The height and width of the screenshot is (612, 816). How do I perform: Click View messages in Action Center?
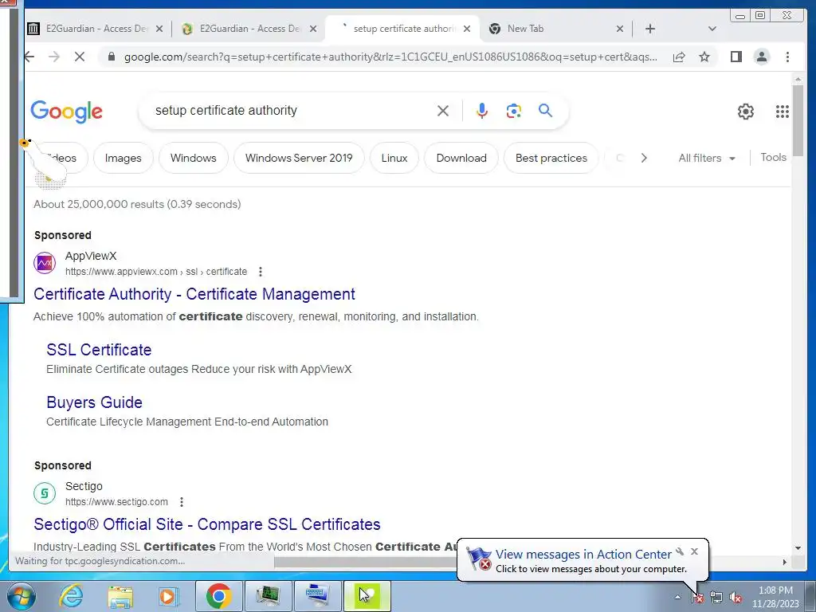[x=583, y=555]
